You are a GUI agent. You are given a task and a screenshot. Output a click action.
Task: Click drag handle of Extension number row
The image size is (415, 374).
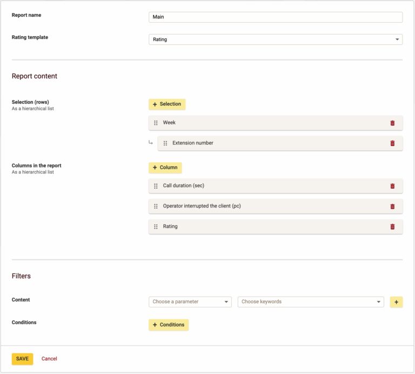[x=165, y=143]
